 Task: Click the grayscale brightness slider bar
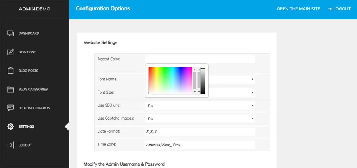203,81
